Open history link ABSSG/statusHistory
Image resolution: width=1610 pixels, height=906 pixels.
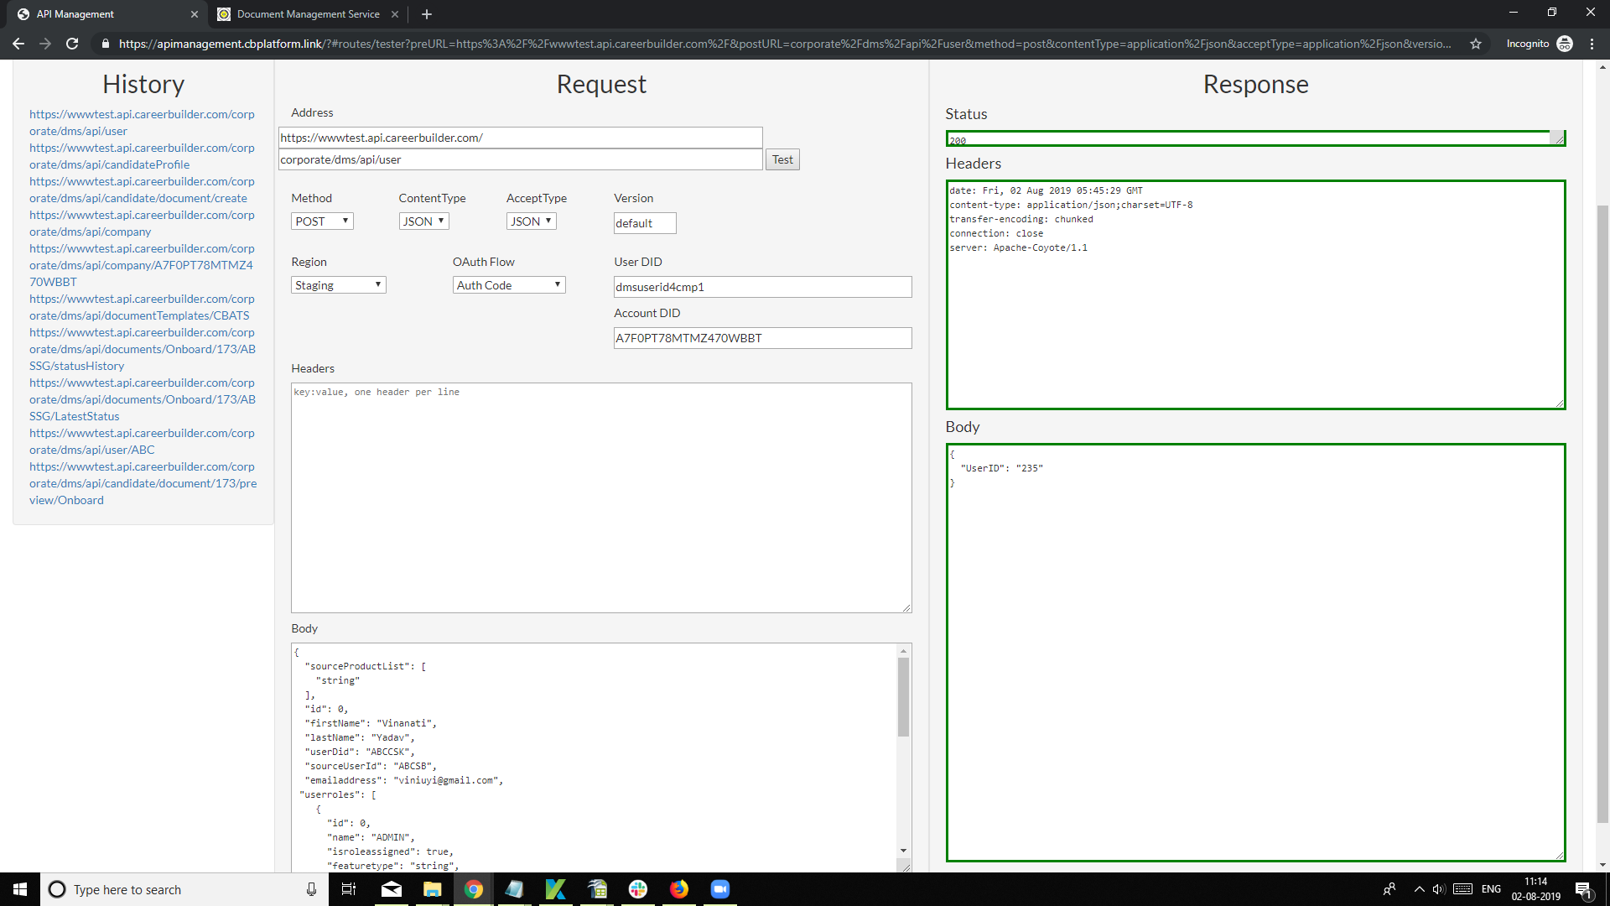click(143, 349)
